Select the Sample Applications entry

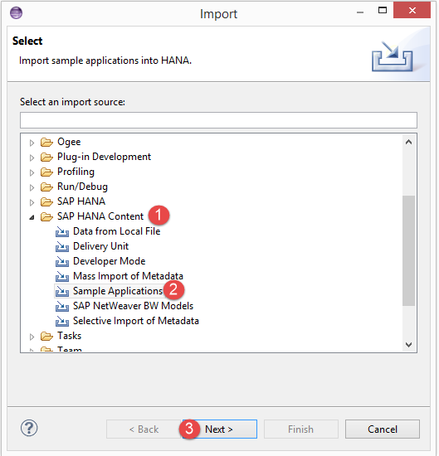[118, 291]
